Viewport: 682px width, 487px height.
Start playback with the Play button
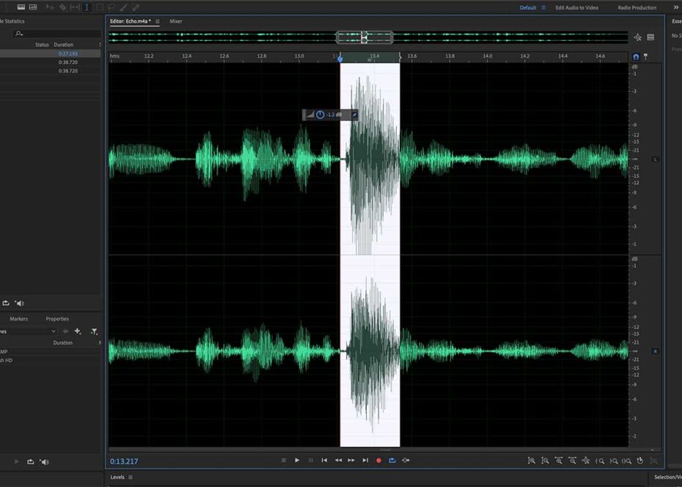(297, 461)
